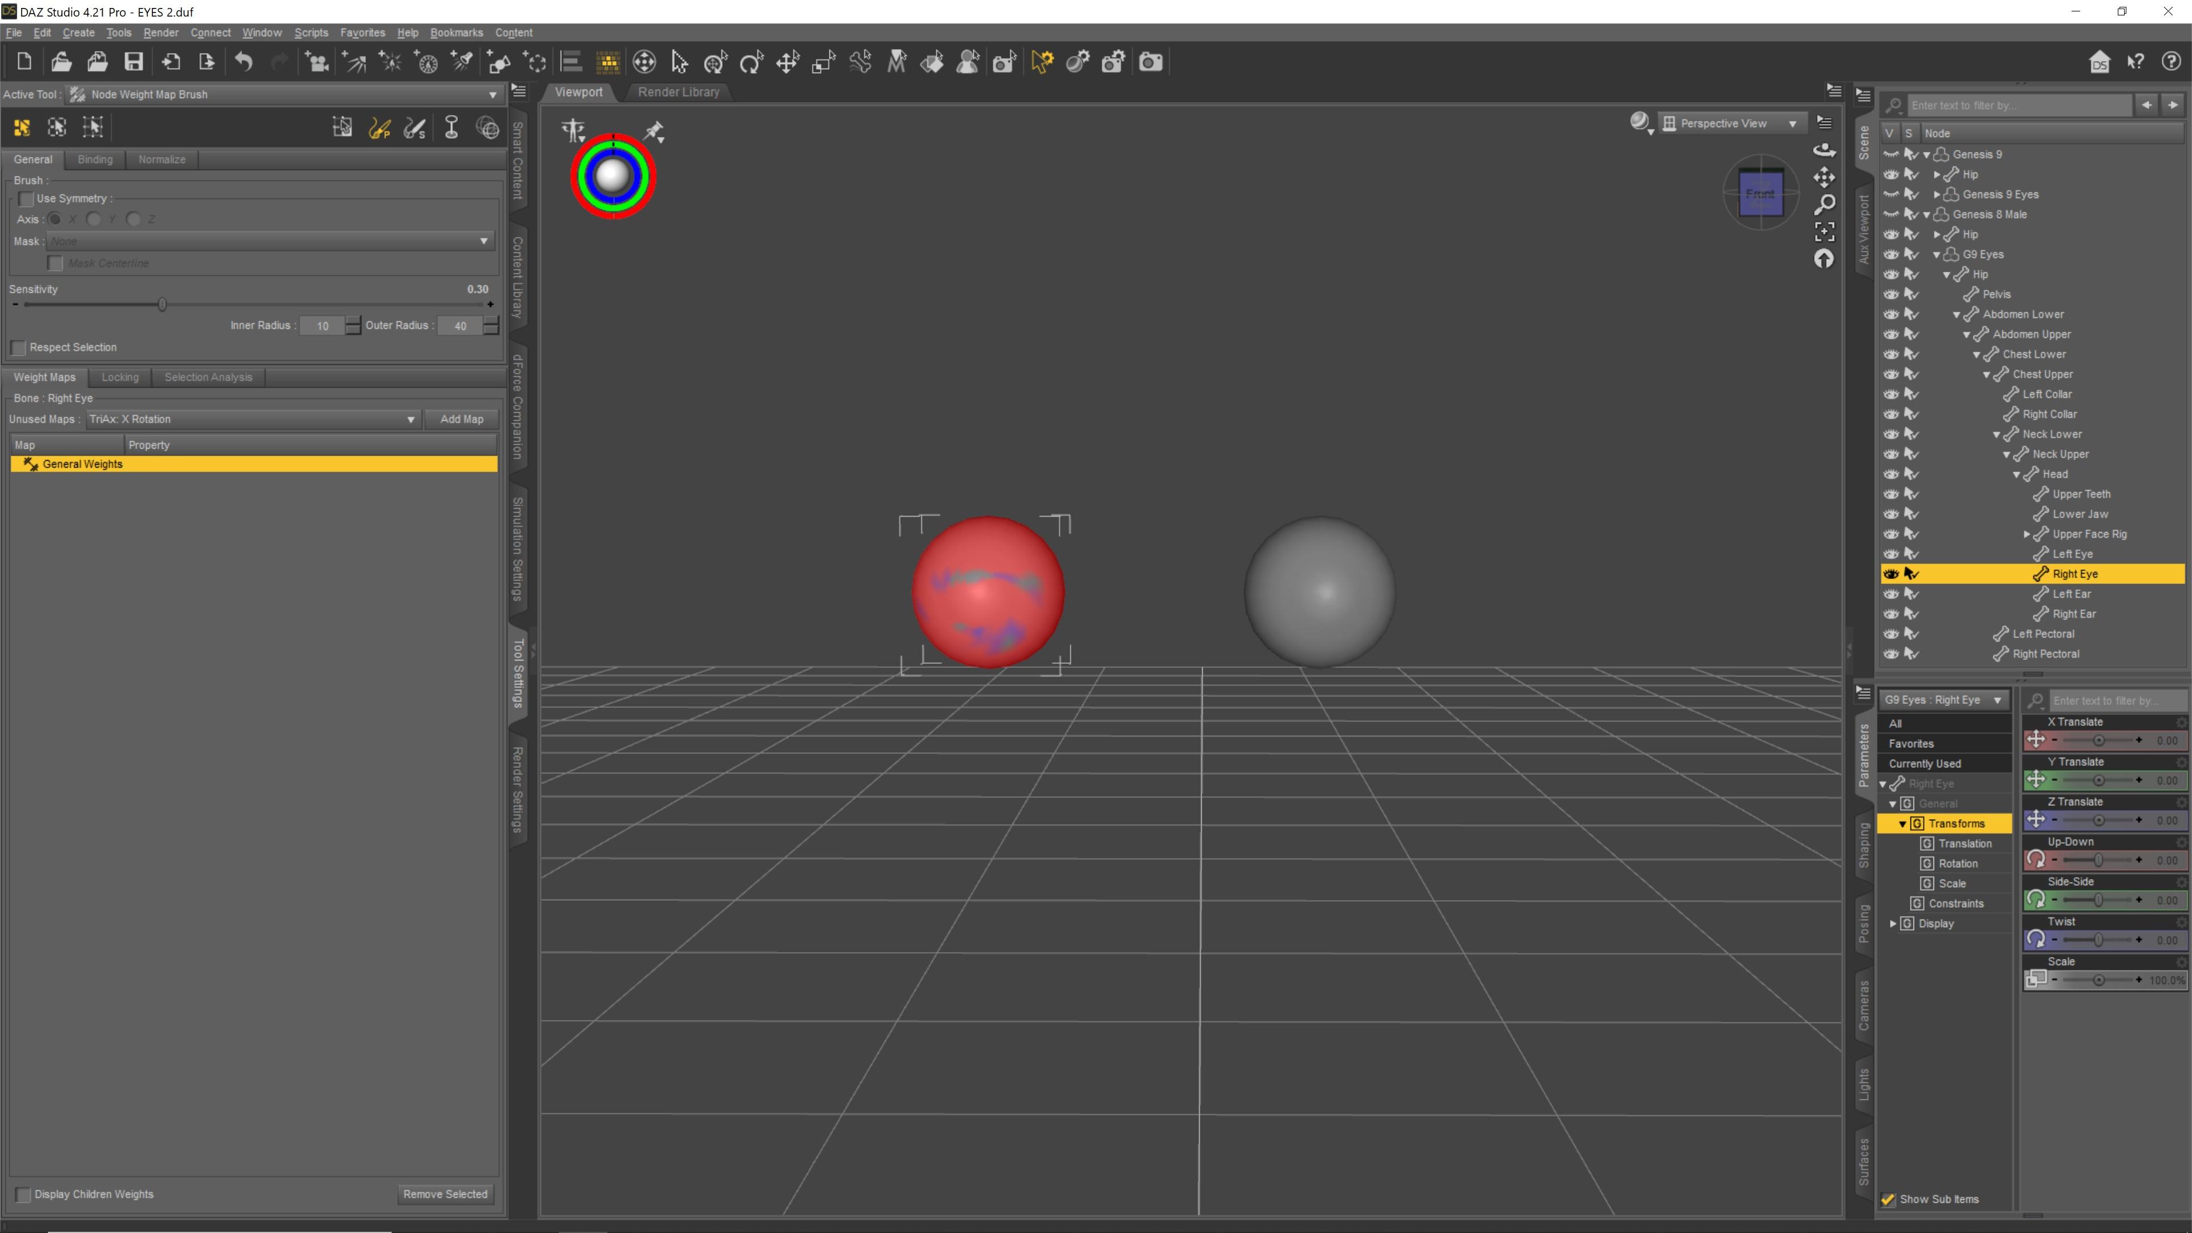The image size is (2192, 1233).
Task: Open the Perspective View camera dropdown
Action: pos(1792,123)
